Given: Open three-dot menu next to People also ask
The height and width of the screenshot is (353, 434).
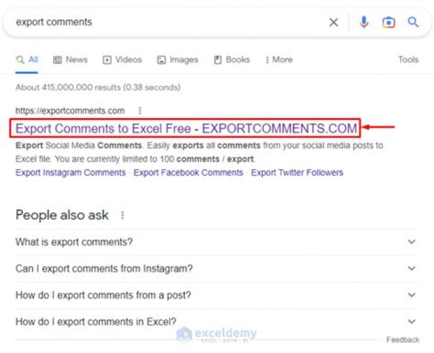Looking at the screenshot, I should coord(122,215).
